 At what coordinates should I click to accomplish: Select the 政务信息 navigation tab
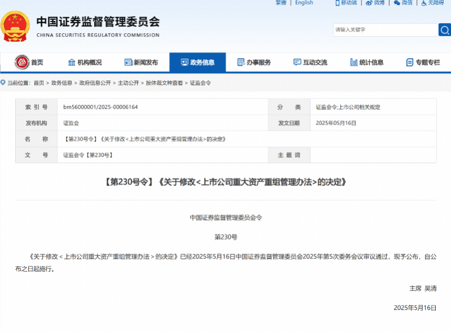197,63
